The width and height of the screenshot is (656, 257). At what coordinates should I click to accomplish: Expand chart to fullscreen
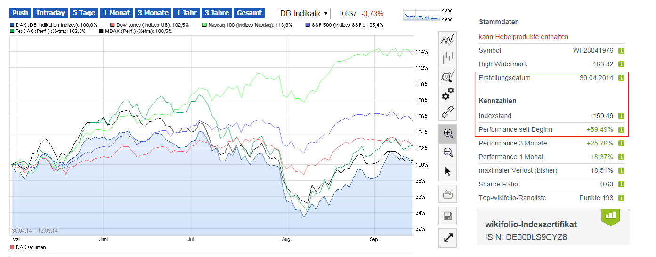448,238
